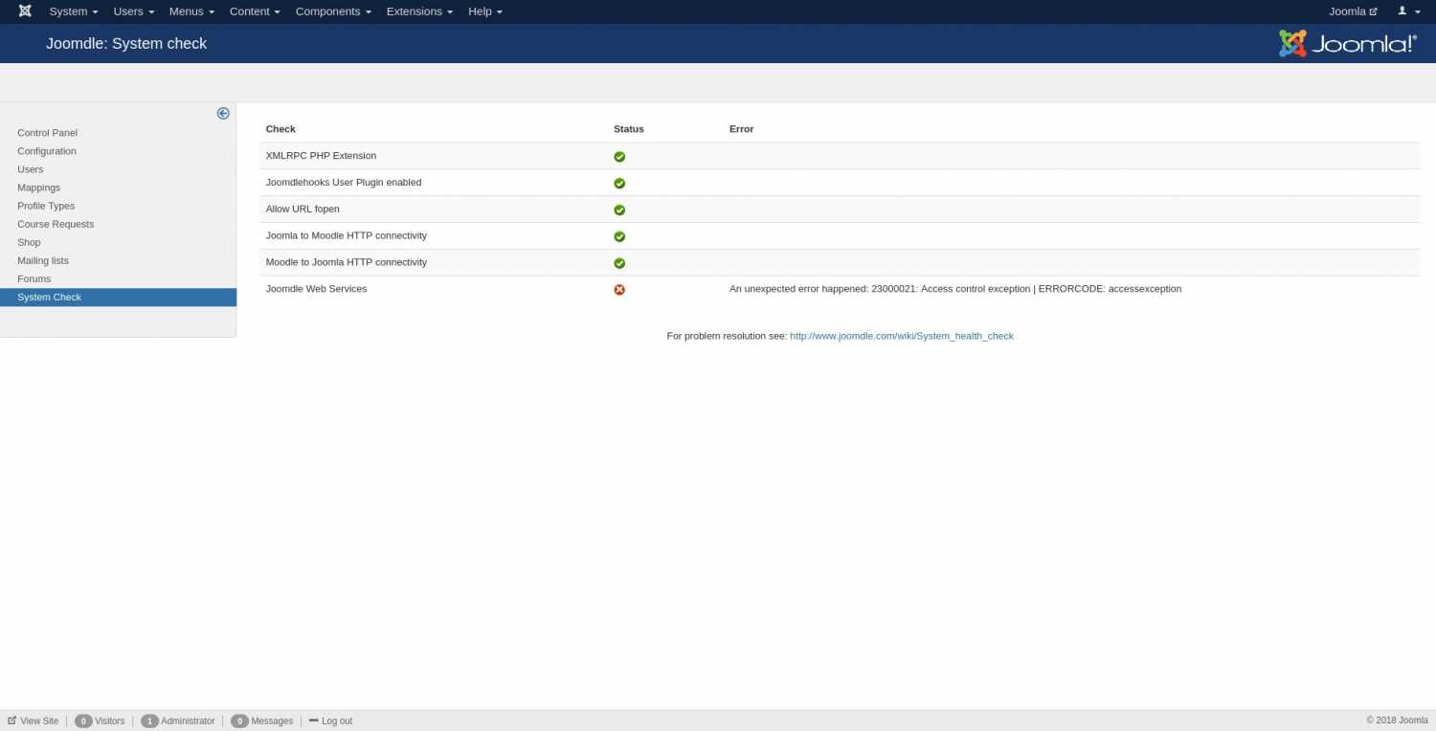Expand the Components dropdown menu

click(x=332, y=11)
